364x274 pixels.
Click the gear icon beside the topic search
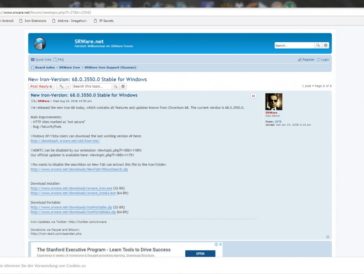(x=123, y=86)
